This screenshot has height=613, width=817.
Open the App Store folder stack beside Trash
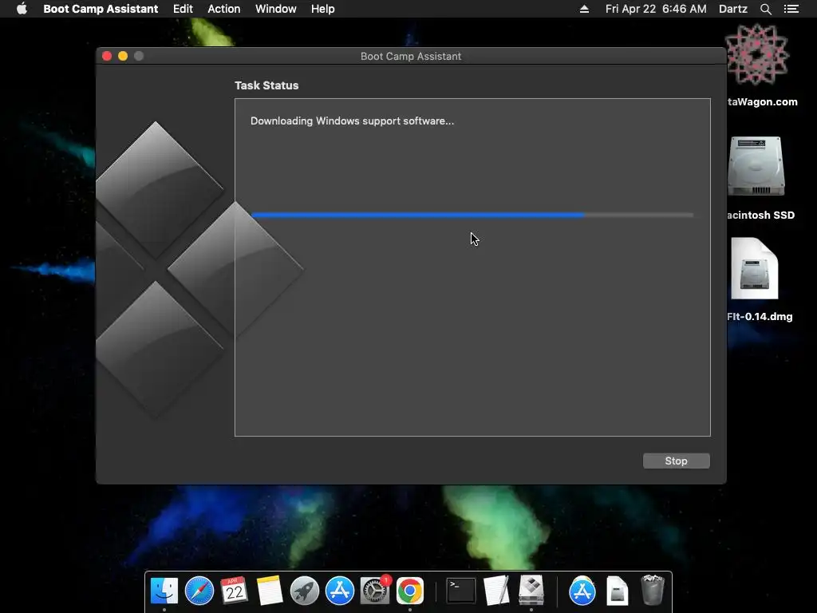(x=582, y=591)
